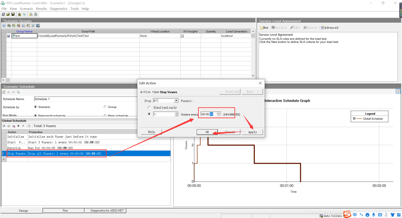This screenshot has height=218, width=402.
Task: Switch to the Run tab
Action: pyautogui.click(x=65, y=211)
